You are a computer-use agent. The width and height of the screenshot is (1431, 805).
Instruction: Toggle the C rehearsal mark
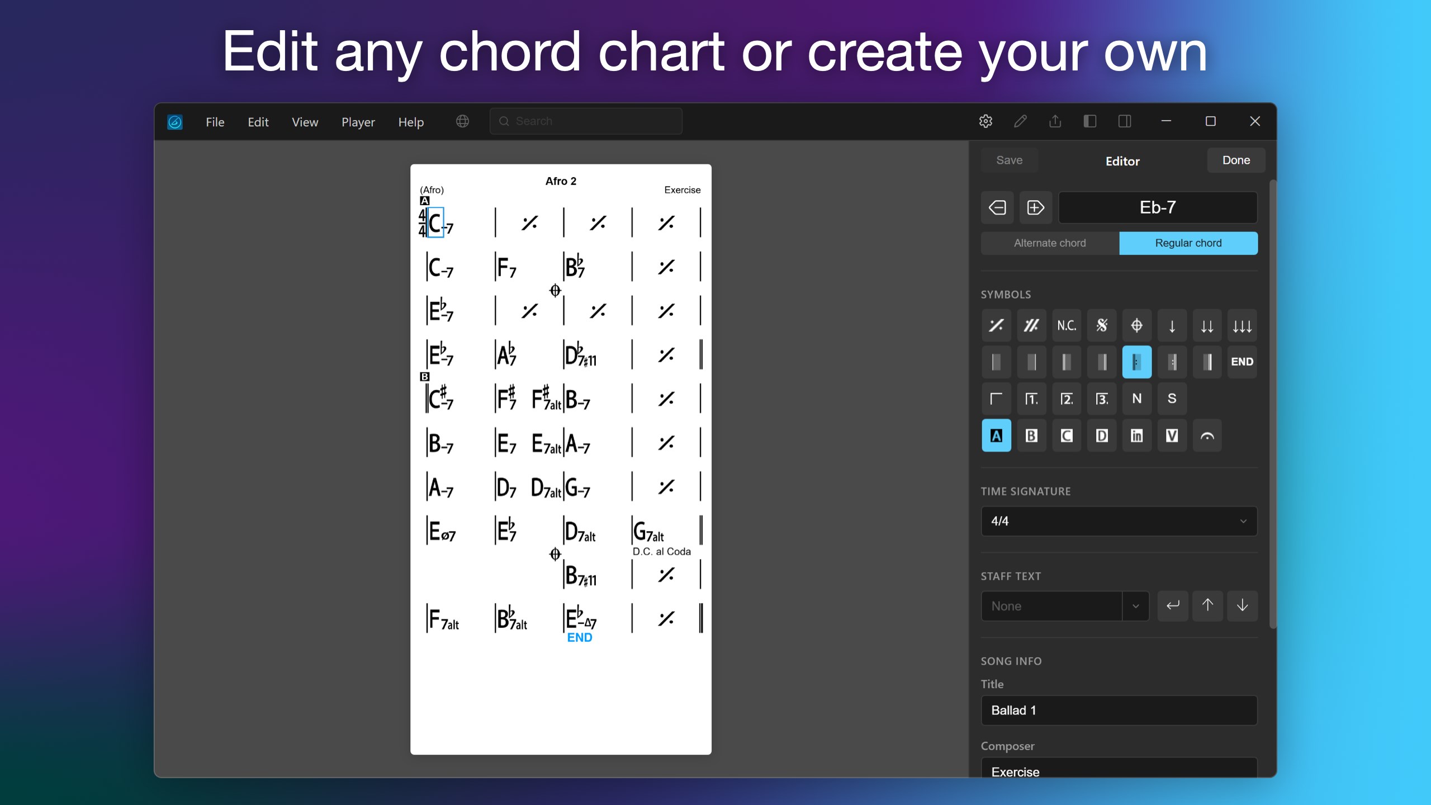pos(1067,435)
